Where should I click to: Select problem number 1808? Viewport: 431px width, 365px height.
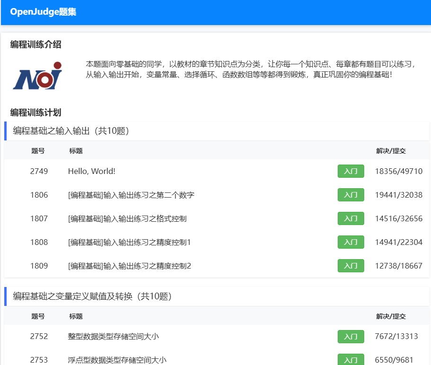pos(39,242)
